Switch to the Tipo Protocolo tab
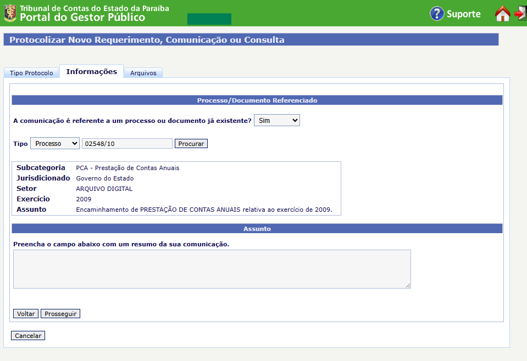The image size is (527, 361). [x=31, y=73]
